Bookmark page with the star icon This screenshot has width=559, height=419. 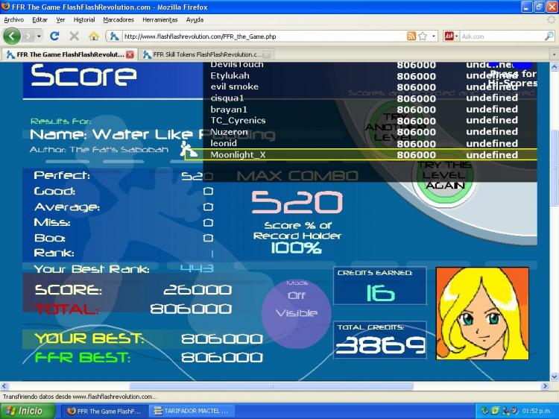point(423,36)
